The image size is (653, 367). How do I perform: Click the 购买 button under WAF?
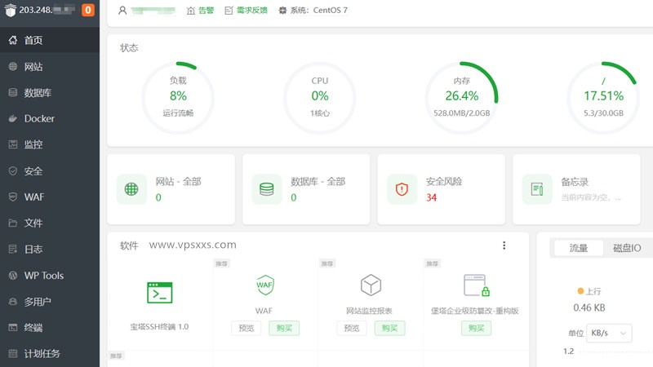[284, 329]
